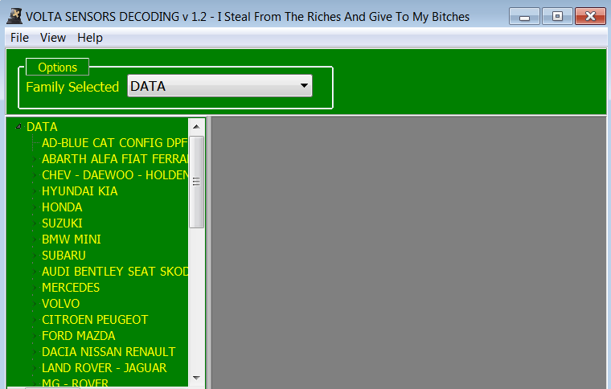Click the application icon in title bar

[14, 16]
